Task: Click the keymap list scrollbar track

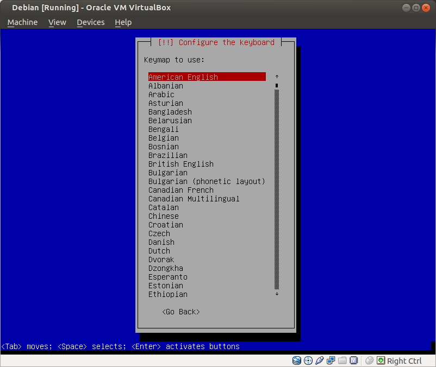Action: tap(277, 190)
